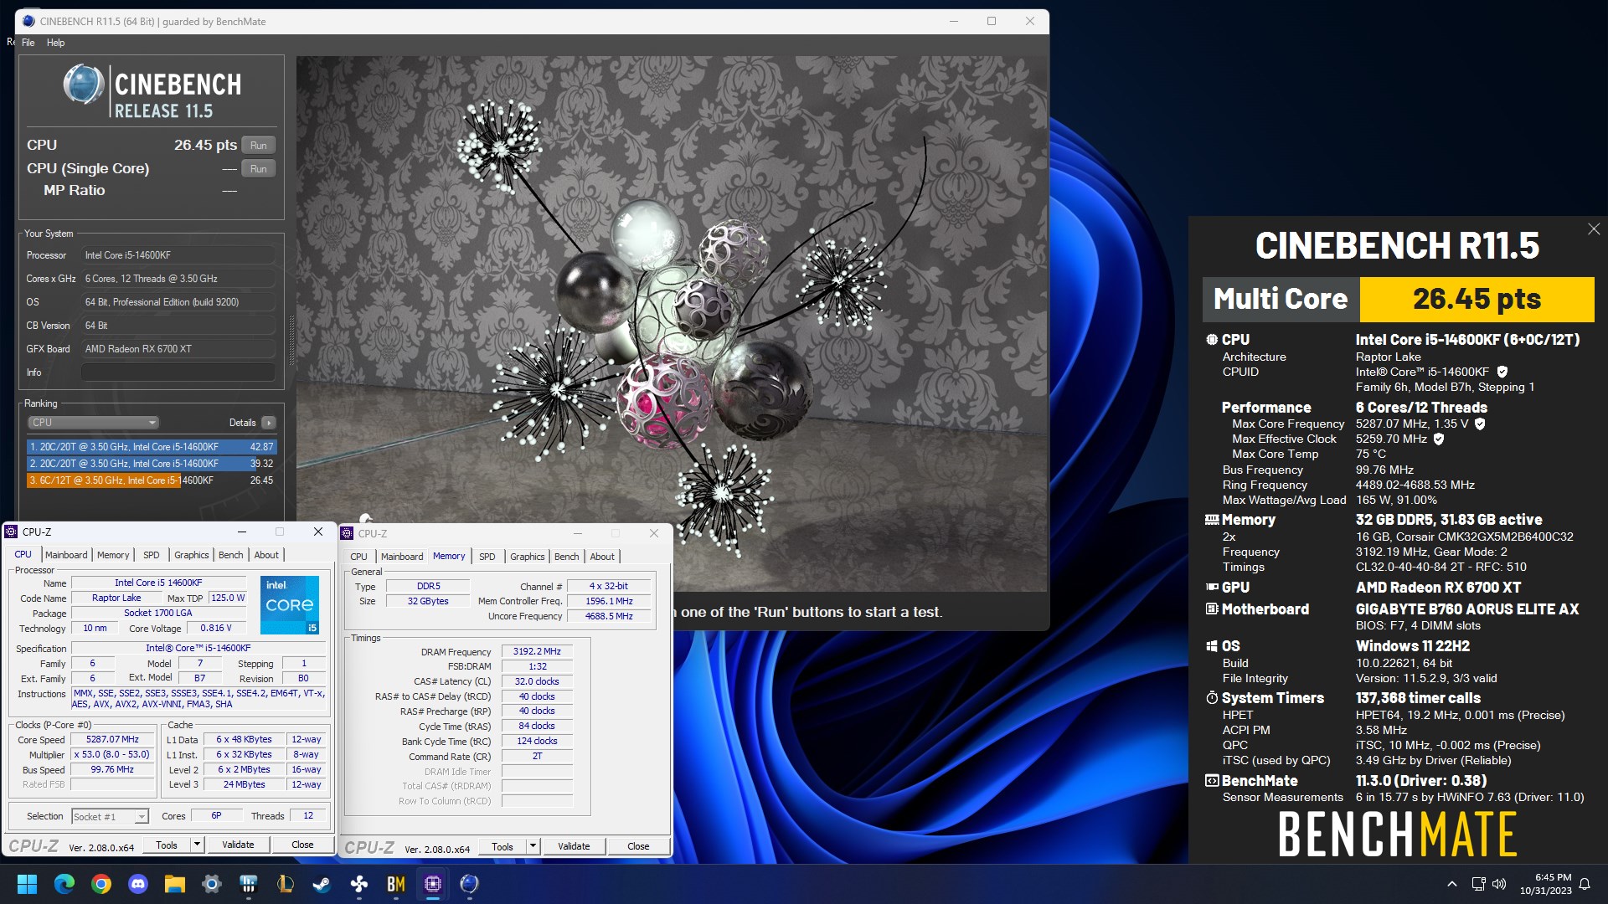Select ranking entry 3 with 26.45 score
This screenshot has width=1608, height=904.
click(x=152, y=480)
